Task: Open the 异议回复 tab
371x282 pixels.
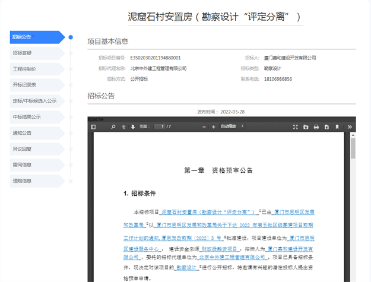Action: [37, 149]
